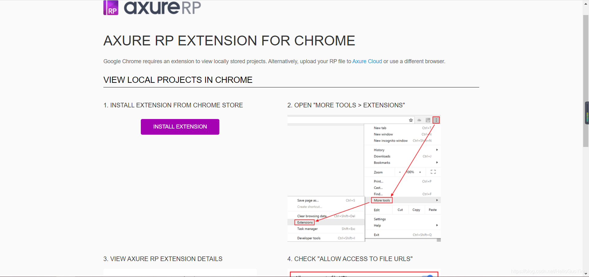Open the Axure Cloud link
589x277 pixels.
[x=367, y=61]
